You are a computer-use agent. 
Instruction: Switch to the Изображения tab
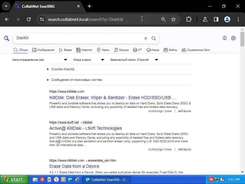click(43, 50)
